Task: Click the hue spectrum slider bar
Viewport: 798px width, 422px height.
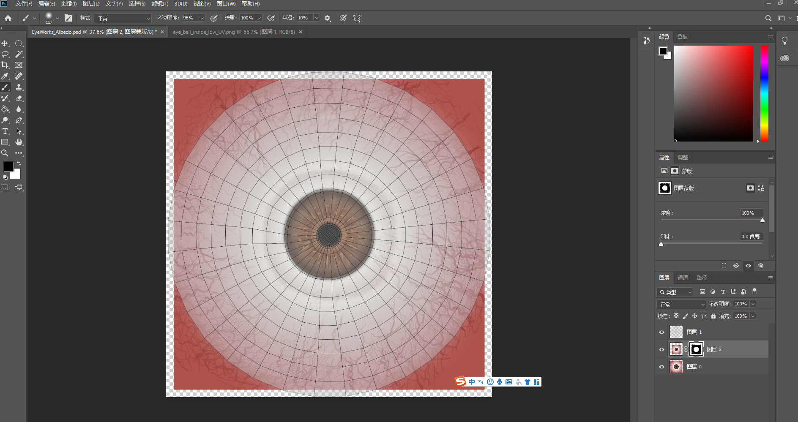Action: (x=764, y=93)
